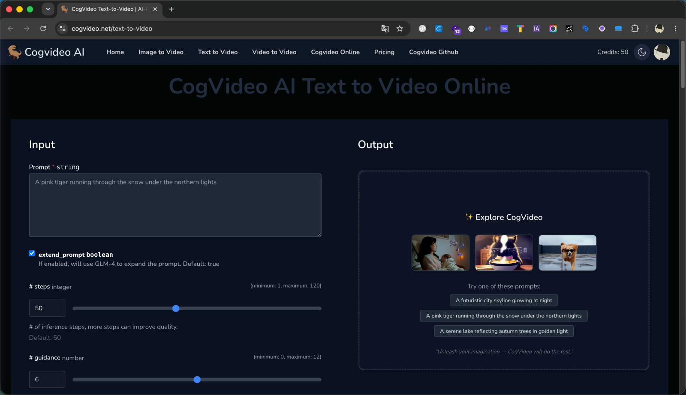Viewport: 686px width, 395px height.
Task: Click the Cogvideo AI logo
Action: point(46,52)
